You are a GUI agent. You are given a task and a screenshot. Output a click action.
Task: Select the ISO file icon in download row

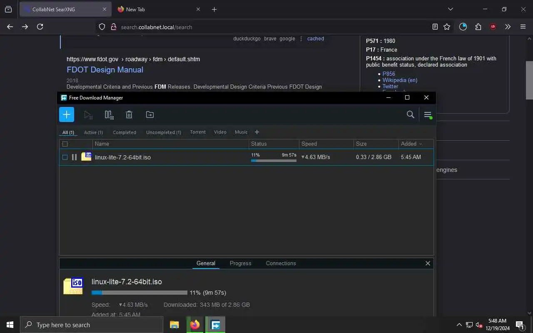[86, 157]
